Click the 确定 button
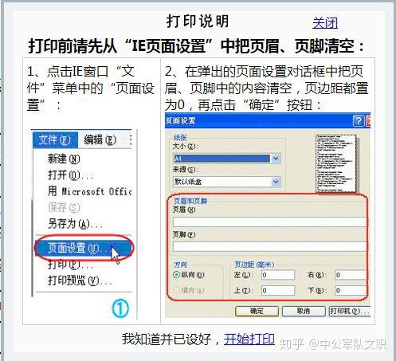Viewport: 396px width, 361px height. [x=257, y=311]
